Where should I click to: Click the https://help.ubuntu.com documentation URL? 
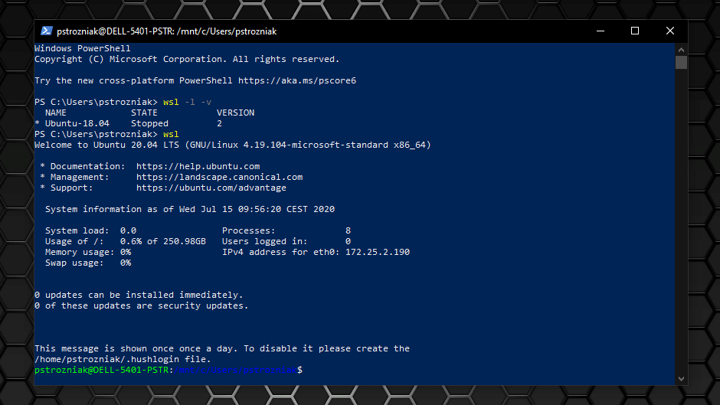coord(198,166)
